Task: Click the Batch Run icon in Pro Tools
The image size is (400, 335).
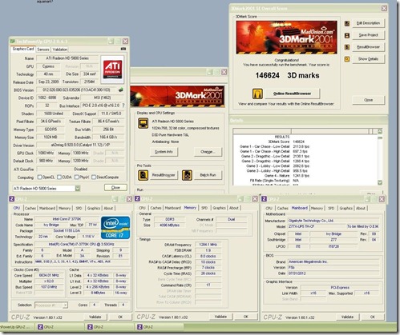Action: click(187, 175)
